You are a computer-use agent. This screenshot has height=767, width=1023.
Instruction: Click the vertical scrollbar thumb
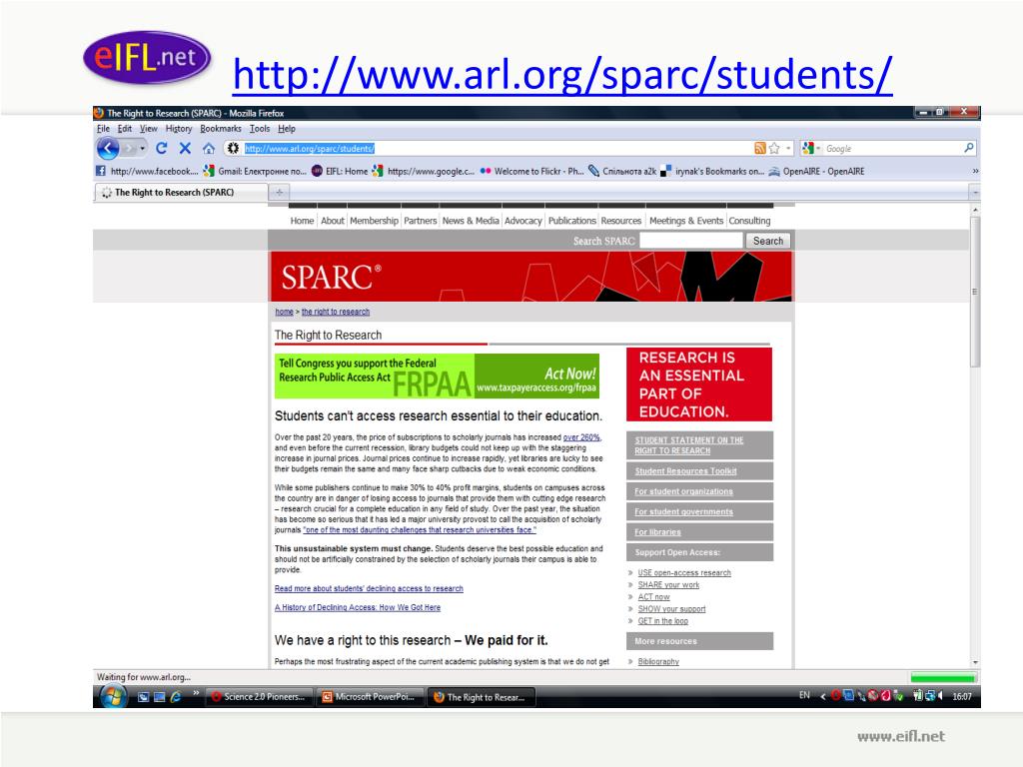pos(975,292)
